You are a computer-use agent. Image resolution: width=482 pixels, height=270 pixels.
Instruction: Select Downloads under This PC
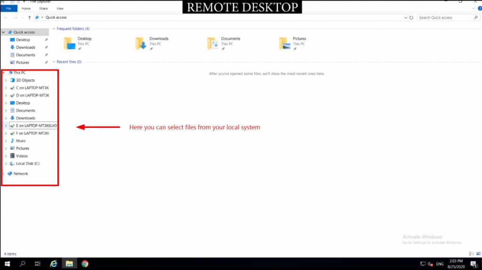pos(25,118)
